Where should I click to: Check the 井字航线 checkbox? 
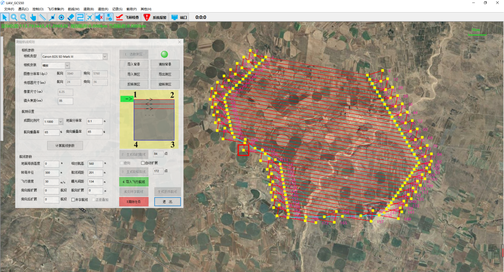pos(73,199)
